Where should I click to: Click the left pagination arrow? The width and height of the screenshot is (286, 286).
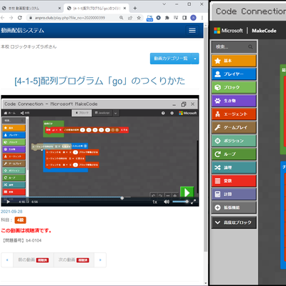(x=7, y=260)
